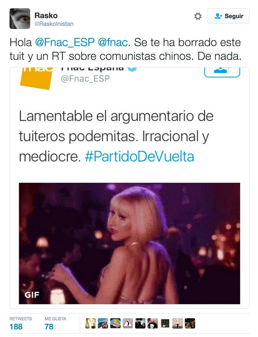258x337 pixels.
Task: Open the gear settings menu on tweet
Action: tap(198, 16)
